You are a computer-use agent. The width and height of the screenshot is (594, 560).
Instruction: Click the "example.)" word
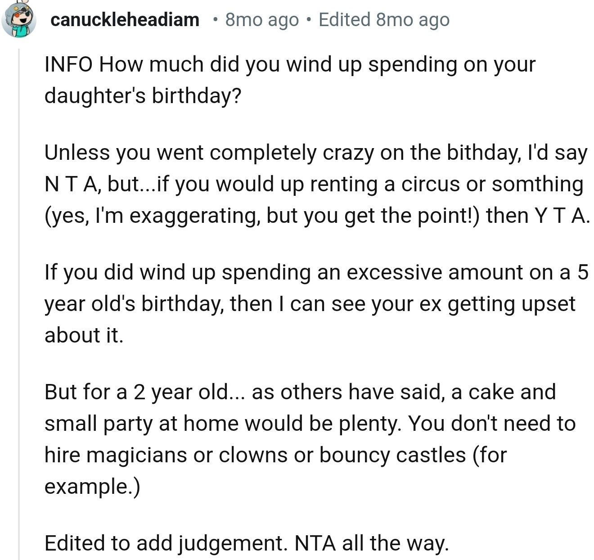click(92, 486)
